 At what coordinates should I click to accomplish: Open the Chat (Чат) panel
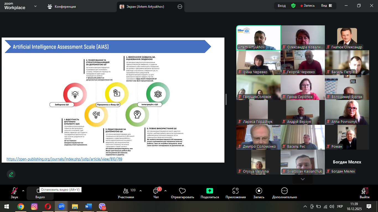[156, 191]
